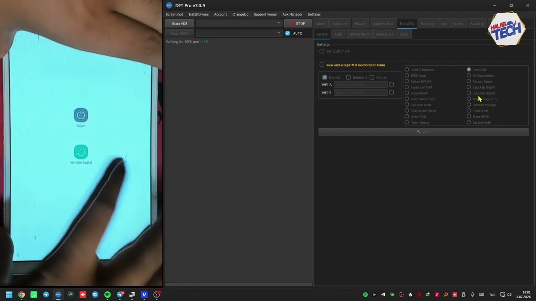Toggle the AUTO checkbox

[x=287, y=33]
